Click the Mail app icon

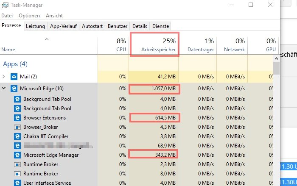14,77
